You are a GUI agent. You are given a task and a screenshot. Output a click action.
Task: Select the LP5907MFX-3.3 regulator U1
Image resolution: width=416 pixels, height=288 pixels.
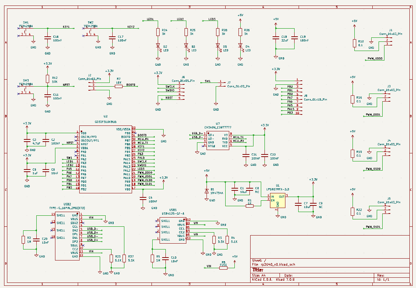point(278,200)
